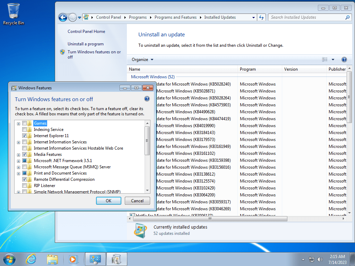The image size is (355, 266).
Task: Click Control Panel in the breadcrumb
Action: coord(109,17)
